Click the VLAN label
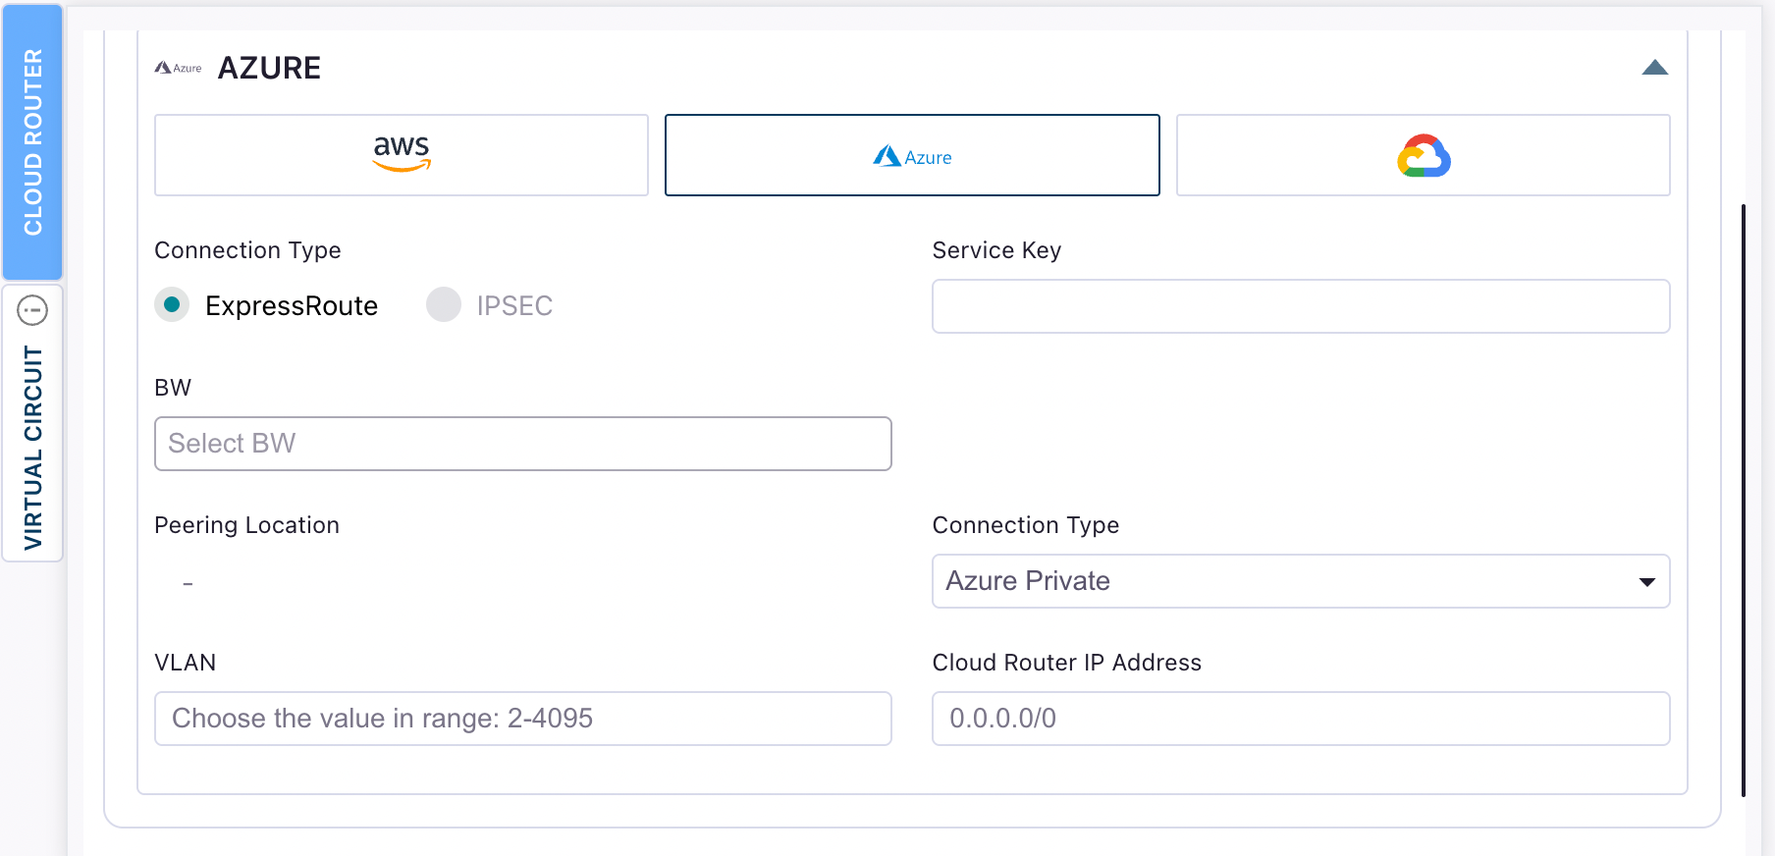1775x856 pixels. pyautogui.click(x=185, y=663)
